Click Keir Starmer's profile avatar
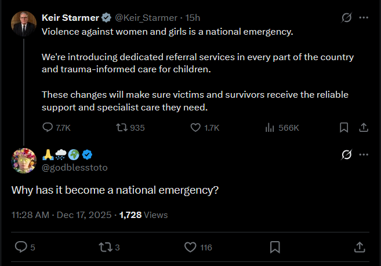Screen dimensions: 381x266 pyautogui.click(x=24, y=23)
